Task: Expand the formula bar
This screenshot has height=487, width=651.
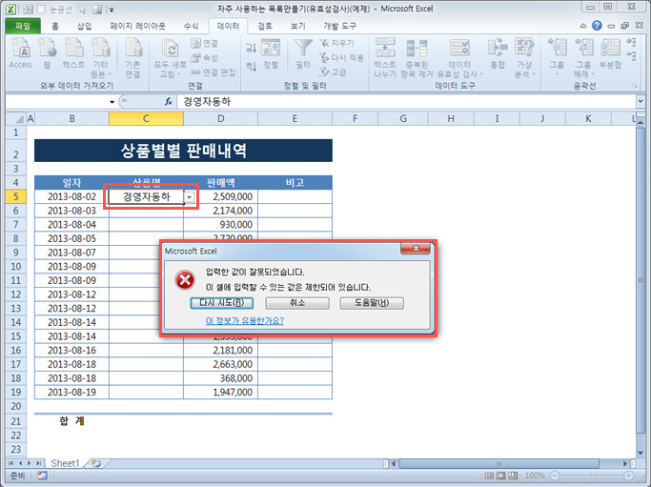Action: click(641, 101)
